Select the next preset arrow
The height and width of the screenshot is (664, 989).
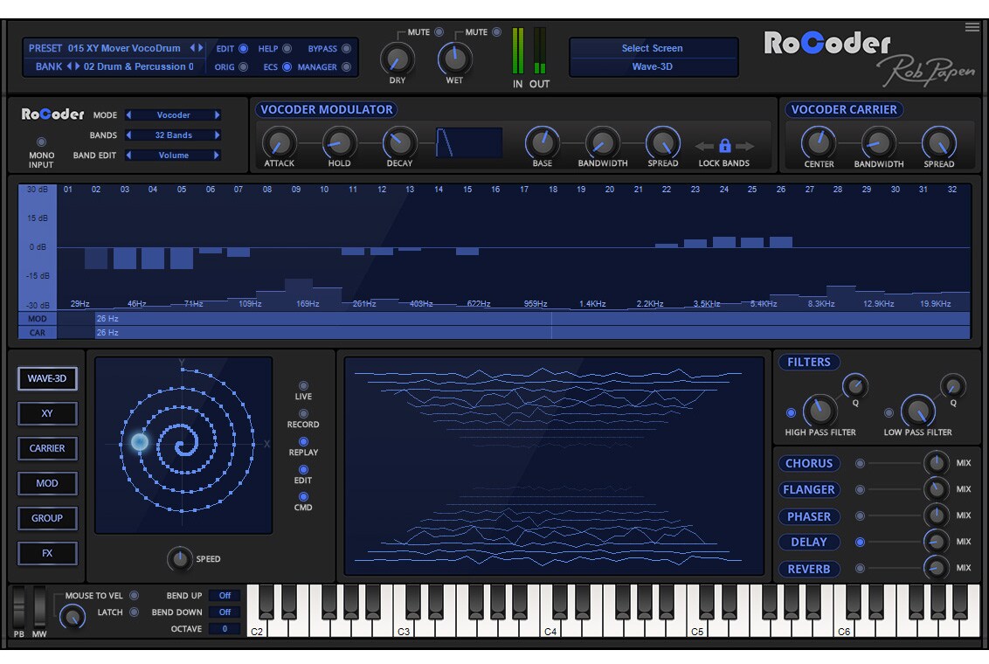point(201,48)
